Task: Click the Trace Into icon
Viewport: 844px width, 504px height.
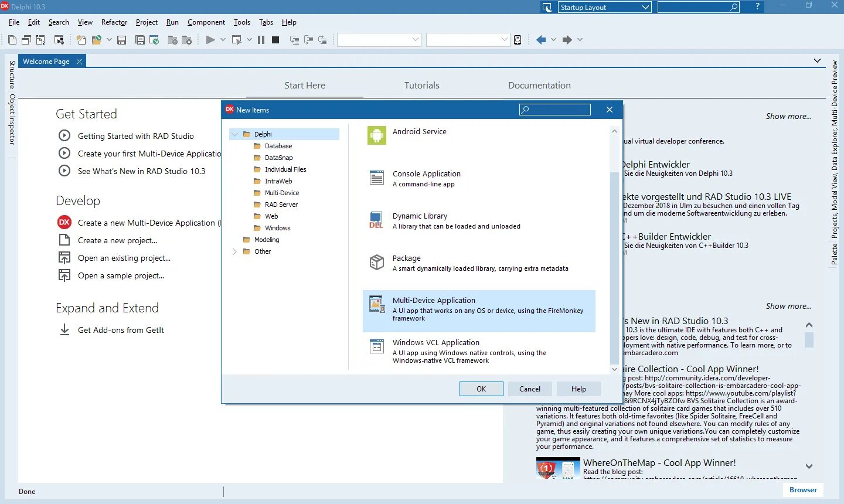Action: [294, 40]
